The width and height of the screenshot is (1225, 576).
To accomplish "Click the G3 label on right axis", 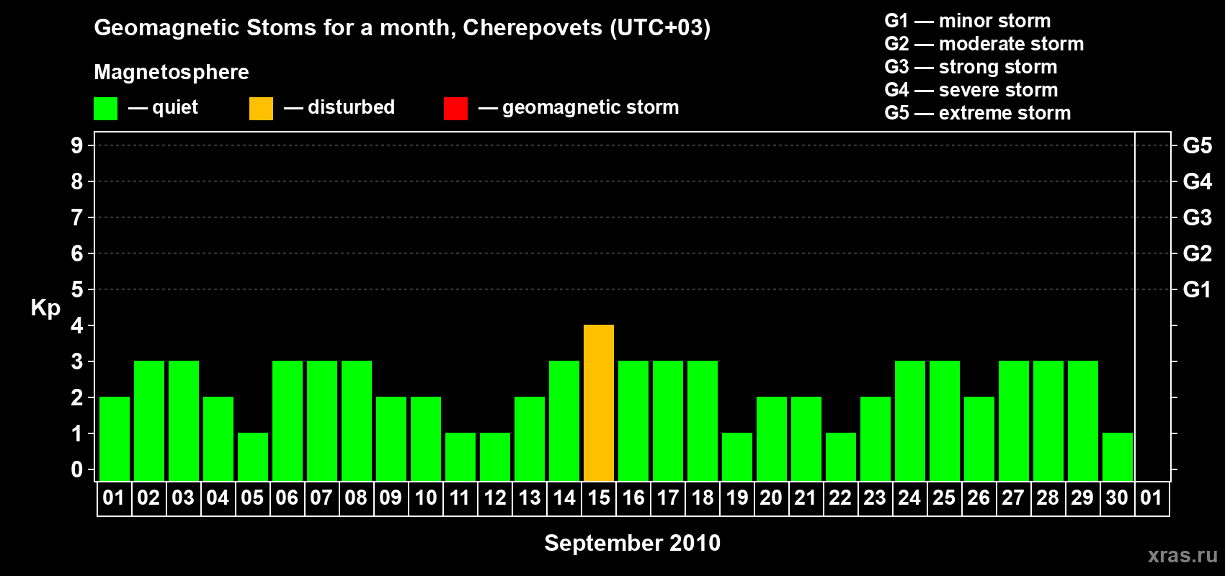I will tap(1198, 217).
